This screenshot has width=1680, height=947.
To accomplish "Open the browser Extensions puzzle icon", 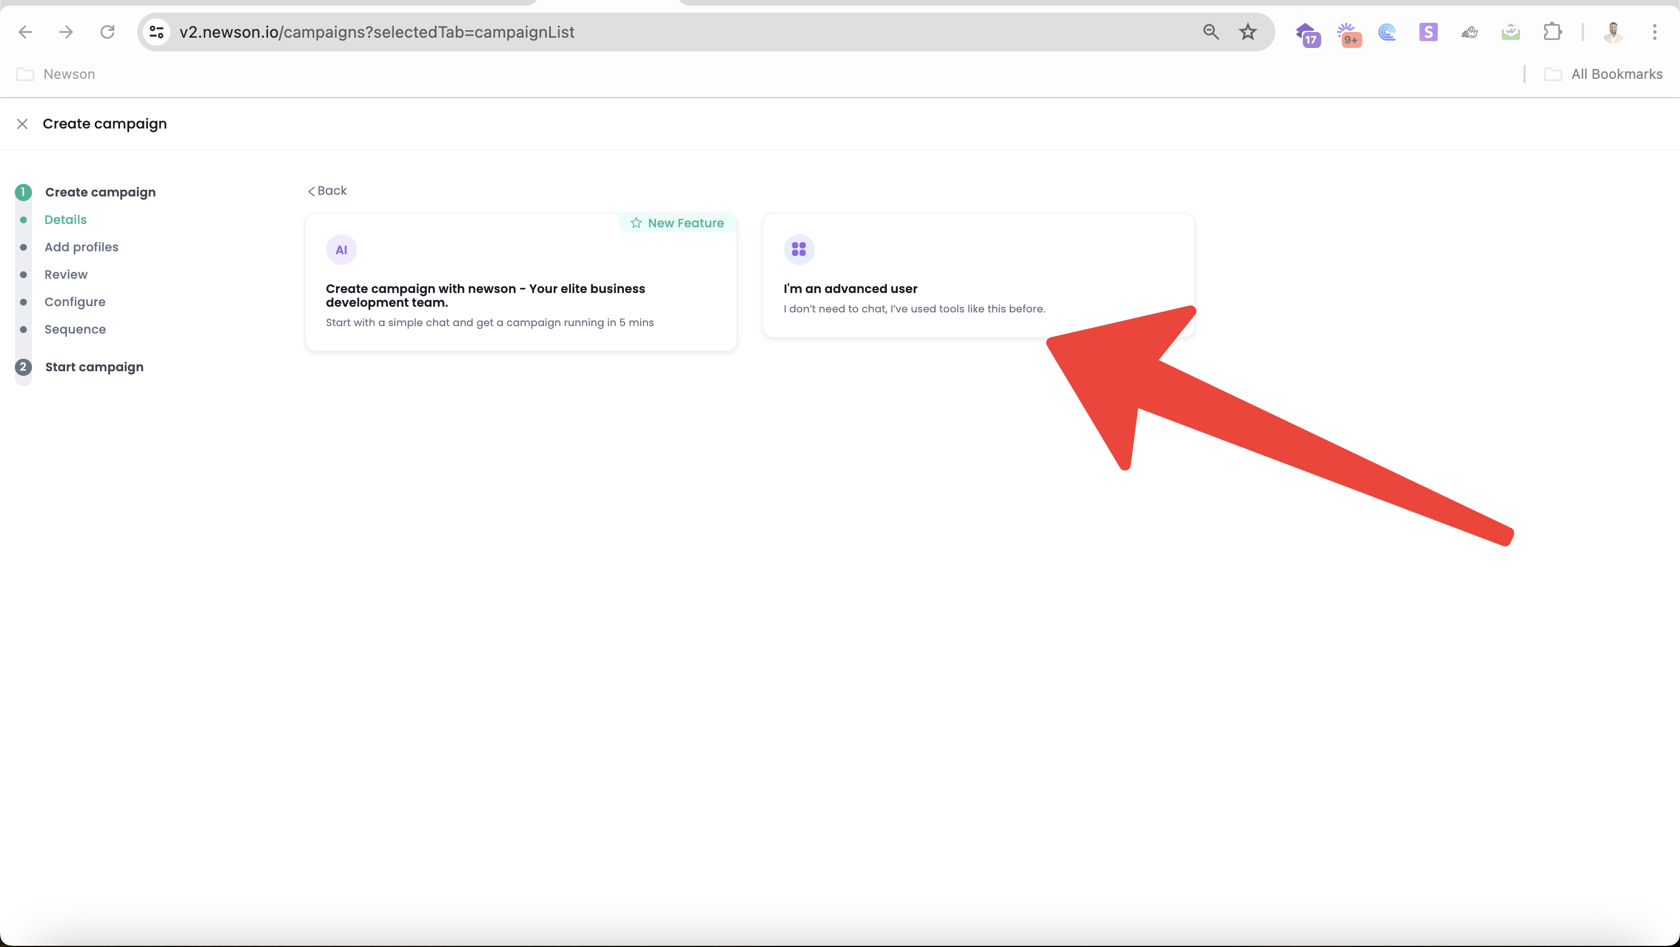I will coord(1552,32).
